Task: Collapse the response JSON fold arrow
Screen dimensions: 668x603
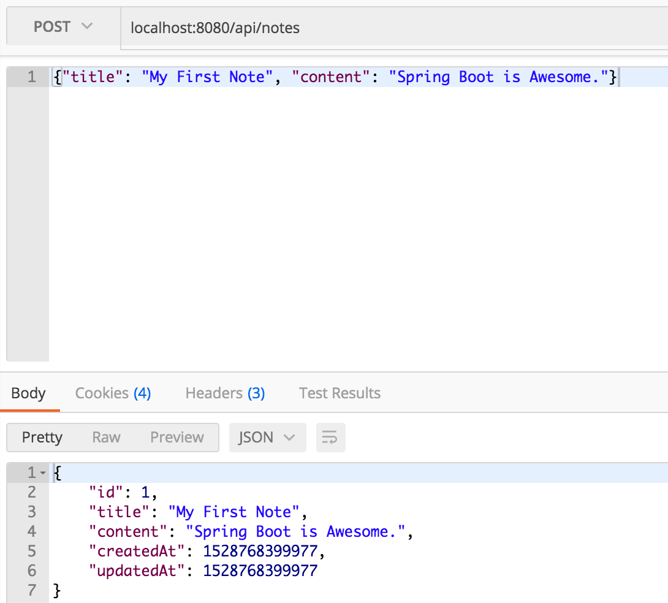Action: (43, 473)
